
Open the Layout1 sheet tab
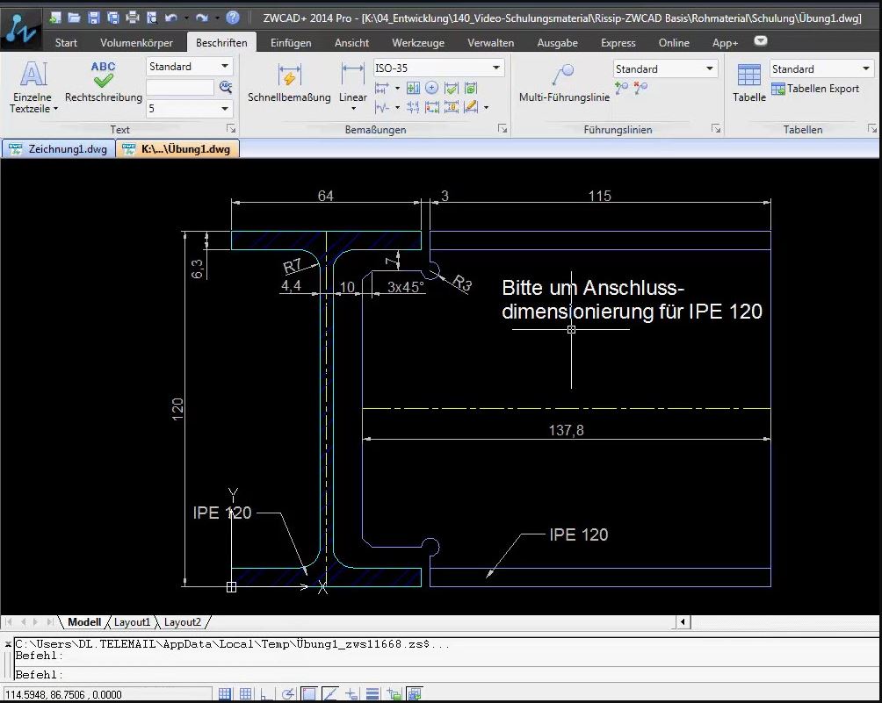point(132,622)
